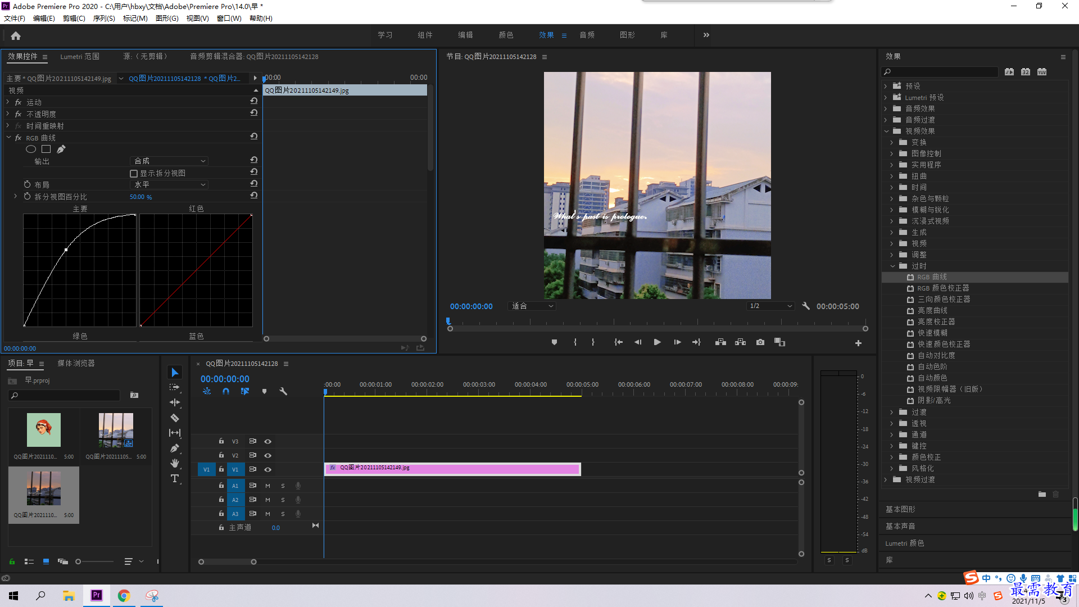Step back one frame in Program Monitor
The image size is (1079, 607).
(638, 342)
